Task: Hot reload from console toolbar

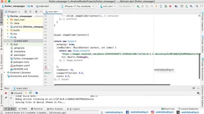Action: coord(26,93)
